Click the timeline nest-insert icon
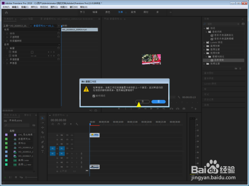Viewport: 249px width, 186px height. coord(53,124)
